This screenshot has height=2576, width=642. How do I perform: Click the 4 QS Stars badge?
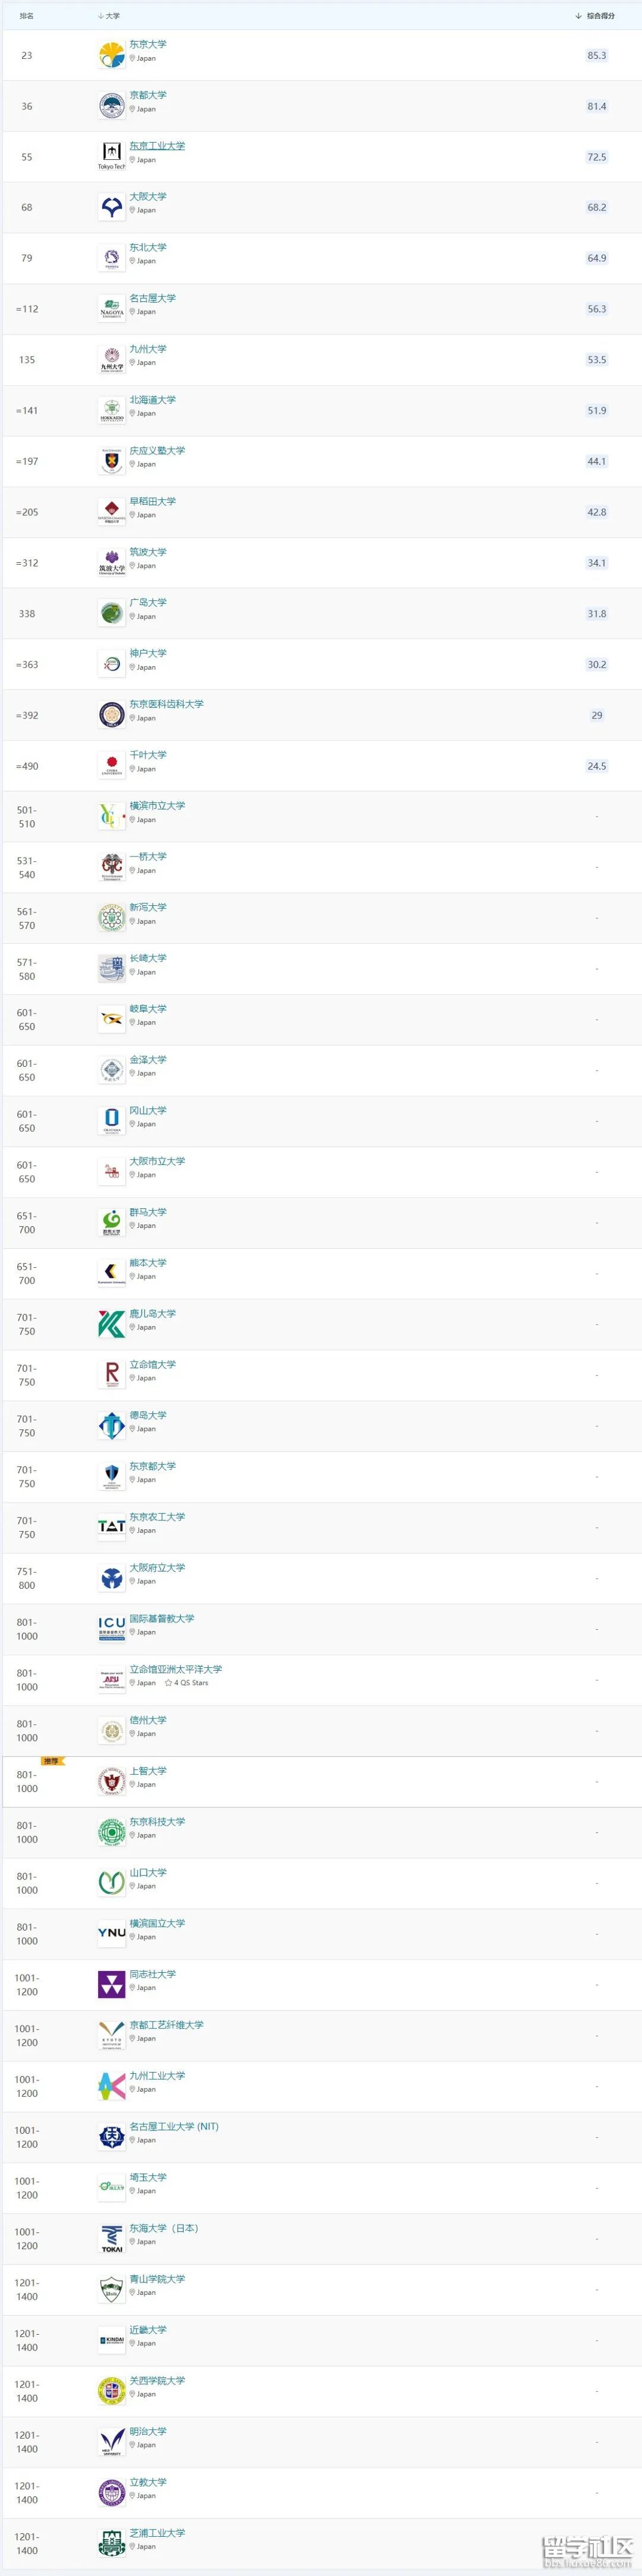tap(187, 1683)
